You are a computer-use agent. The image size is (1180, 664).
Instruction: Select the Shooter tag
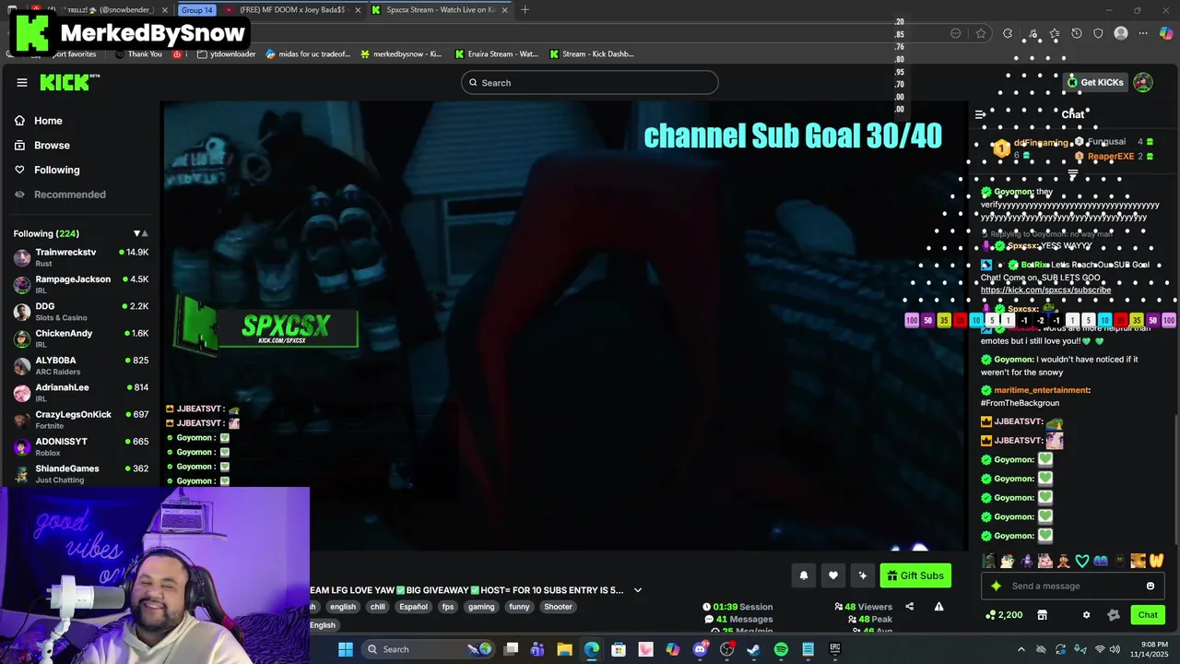click(558, 607)
